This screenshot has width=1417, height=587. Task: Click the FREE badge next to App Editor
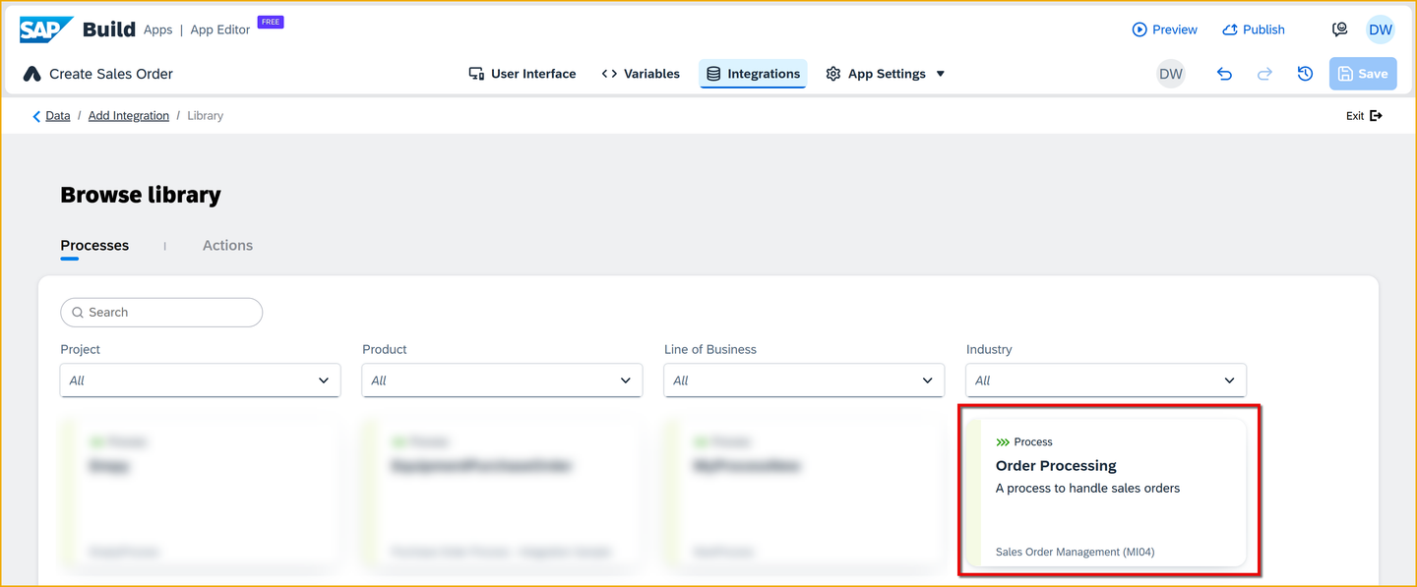coord(271,22)
